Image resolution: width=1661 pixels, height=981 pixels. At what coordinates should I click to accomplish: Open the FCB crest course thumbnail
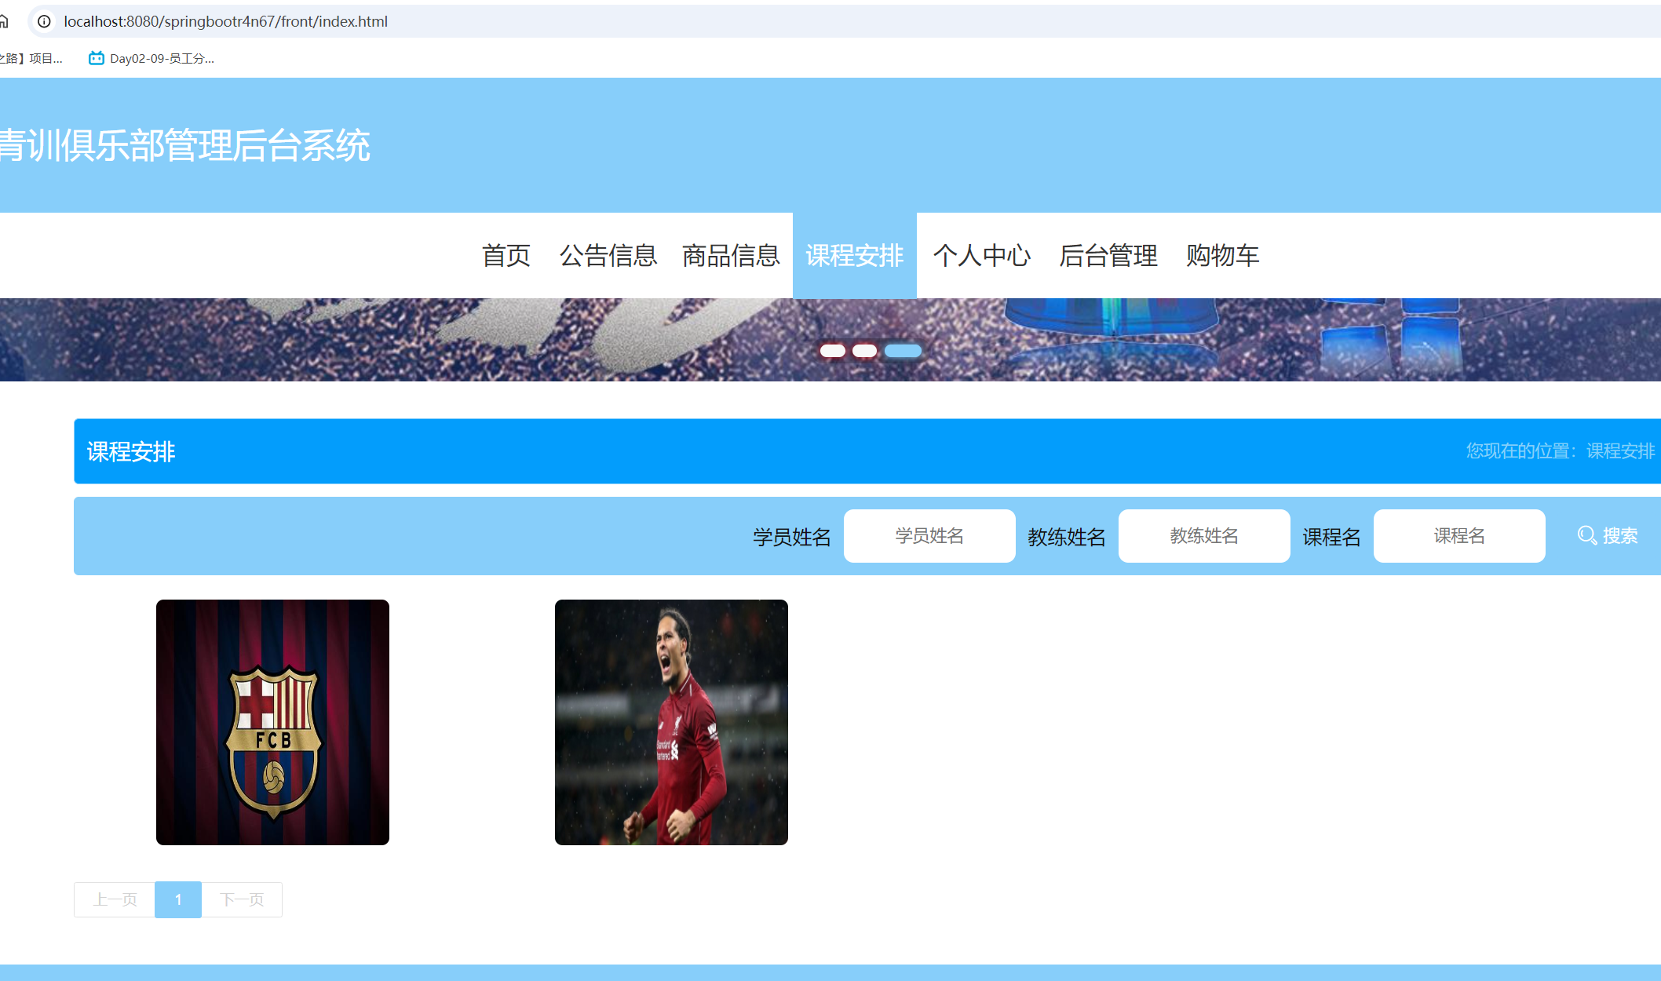pos(272,722)
